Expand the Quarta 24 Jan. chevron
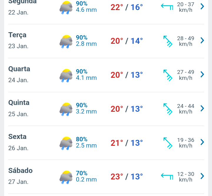This screenshot has height=196, width=212. pos(202,74)
